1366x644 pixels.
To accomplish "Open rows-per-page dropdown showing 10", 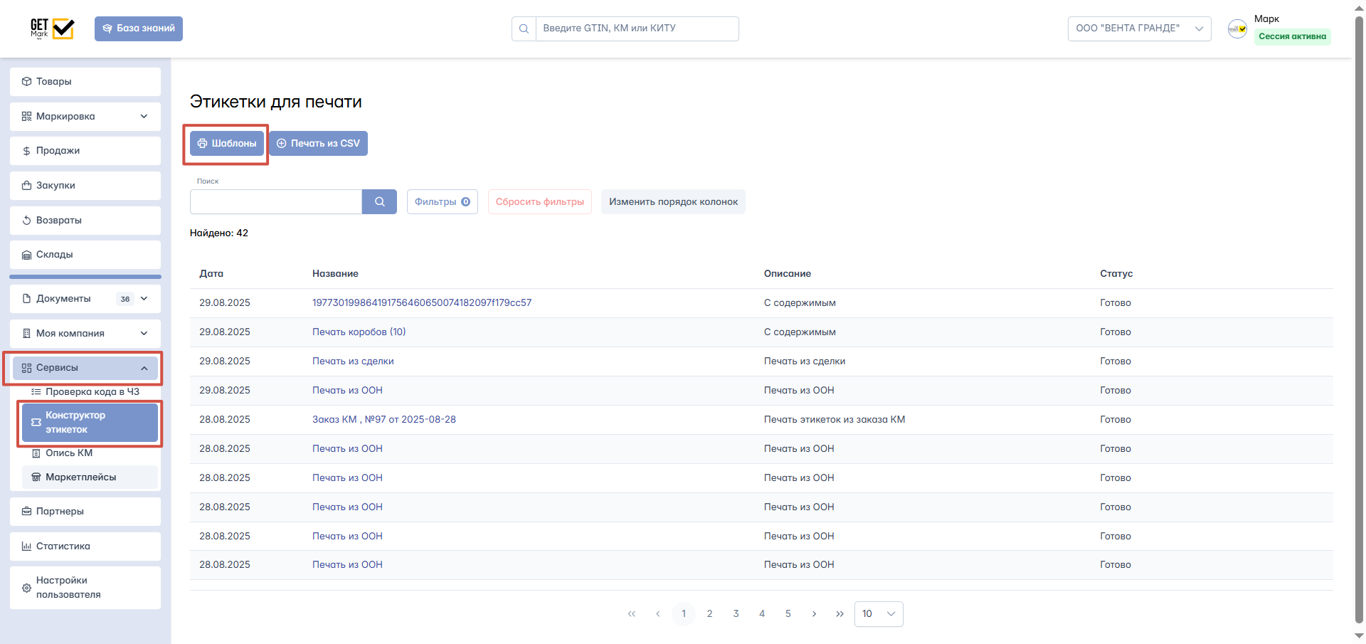I will point(879,614).
